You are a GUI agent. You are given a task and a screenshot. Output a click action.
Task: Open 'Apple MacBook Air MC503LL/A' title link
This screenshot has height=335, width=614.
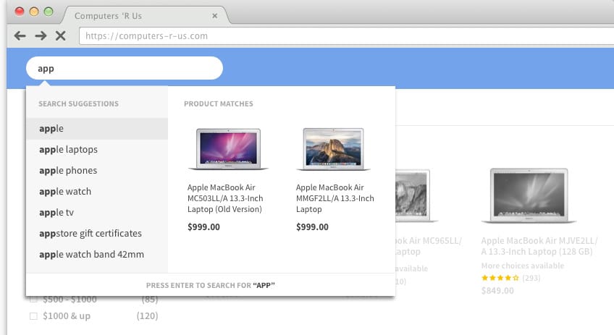(225, 198)
